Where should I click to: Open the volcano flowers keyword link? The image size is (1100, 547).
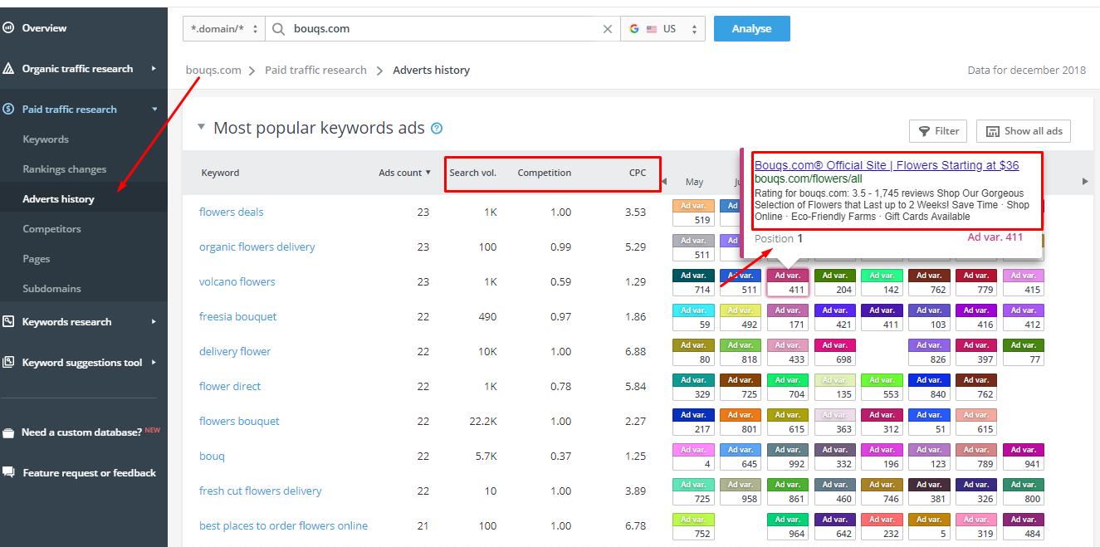pyautogui.click(x=237, y=282)
